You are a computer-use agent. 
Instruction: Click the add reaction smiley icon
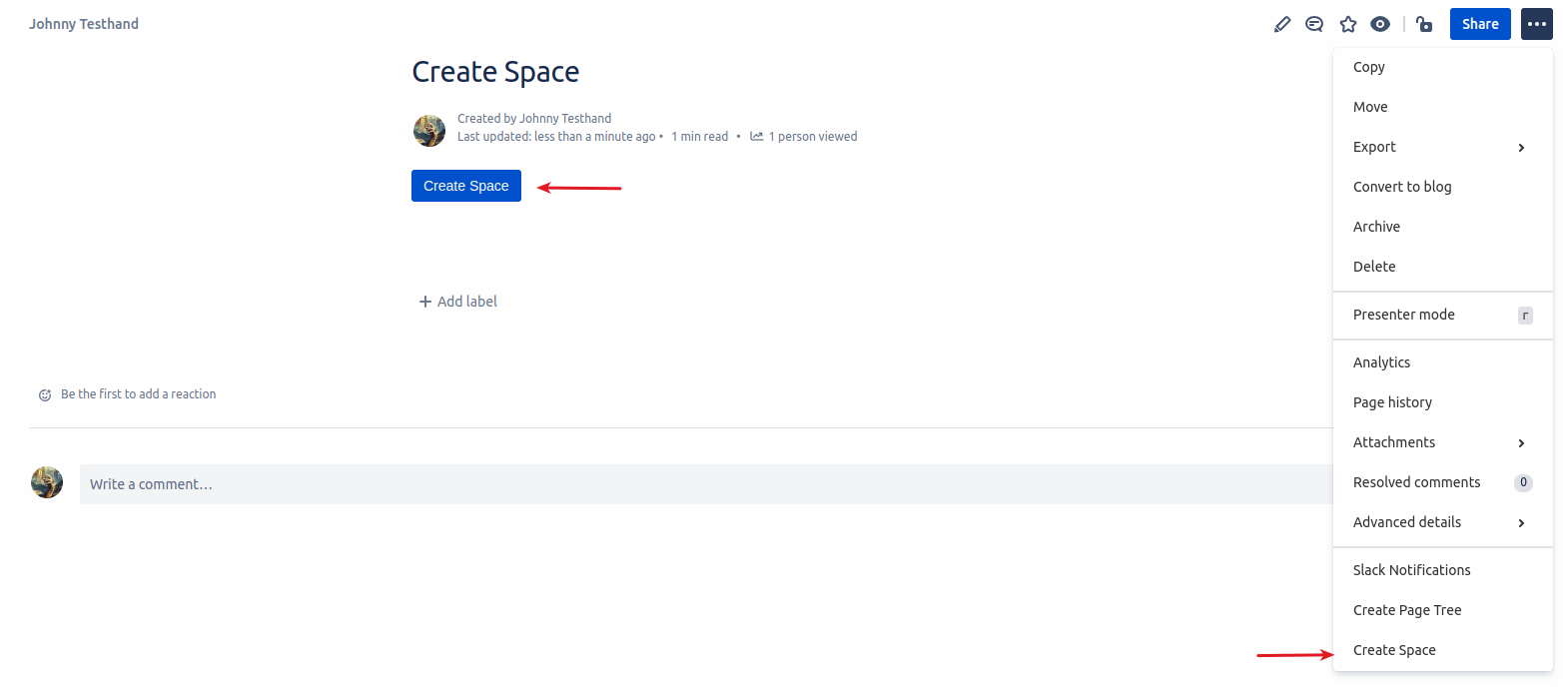[45, 394]
